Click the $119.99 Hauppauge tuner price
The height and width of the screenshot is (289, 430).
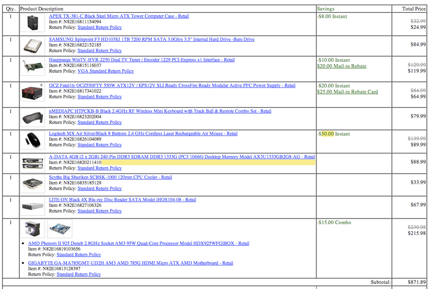(417, 71)
